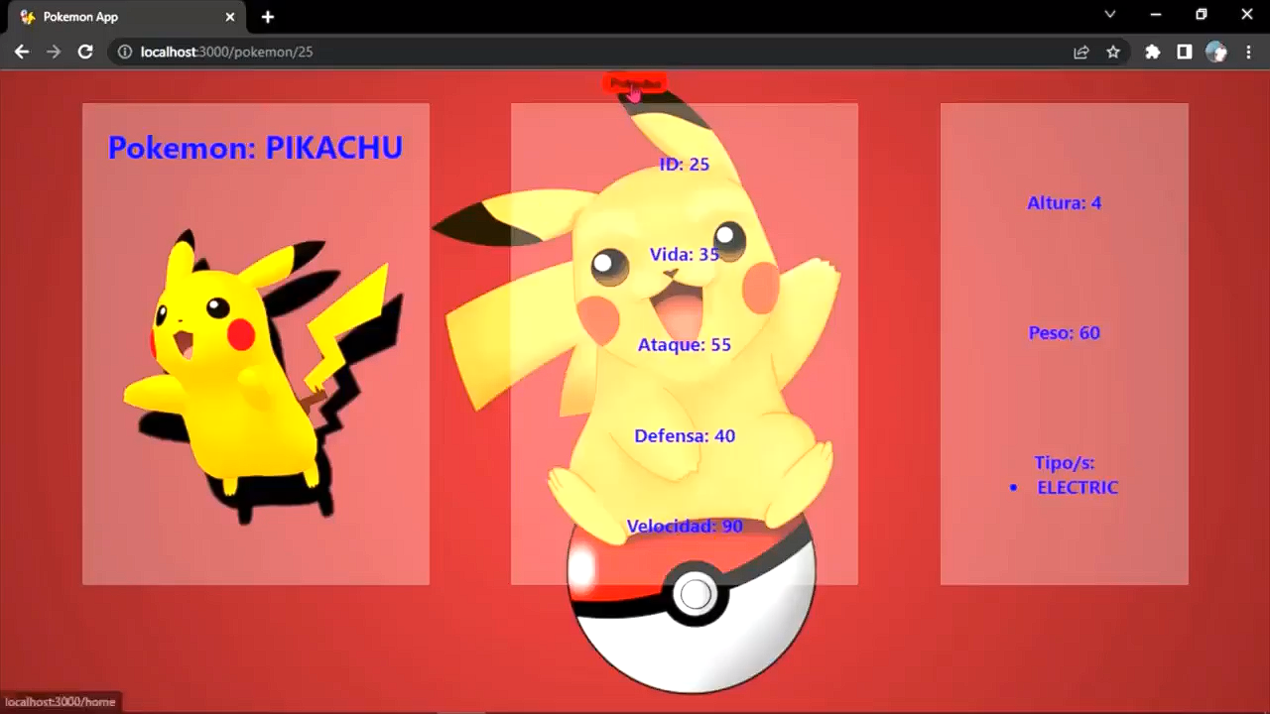Reload the Pokemon page
Screen dimensions: 1270x714
tap(85, 52)
